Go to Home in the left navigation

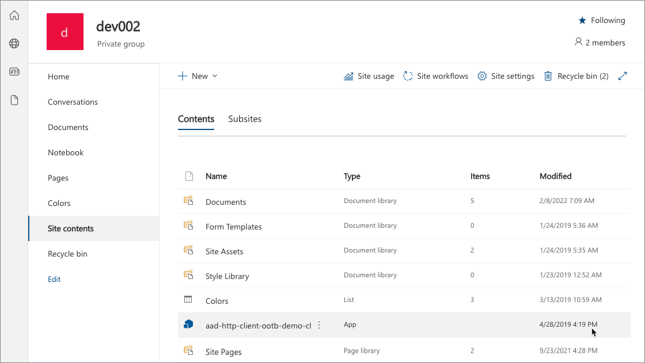point(58,77)
